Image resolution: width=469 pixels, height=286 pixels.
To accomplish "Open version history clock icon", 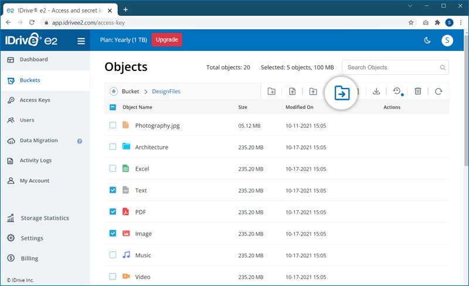I will (x=397, y=91).
